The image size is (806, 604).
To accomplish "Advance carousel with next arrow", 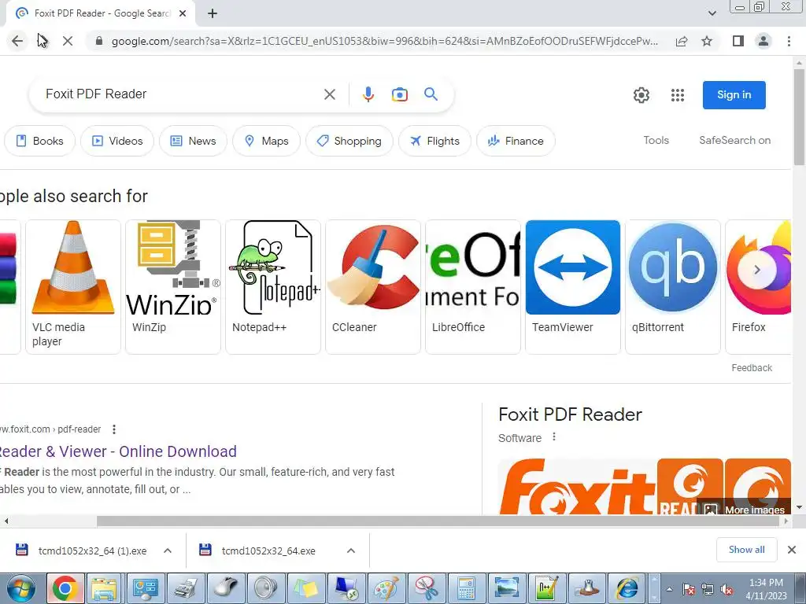I will (x=756, y=270).
